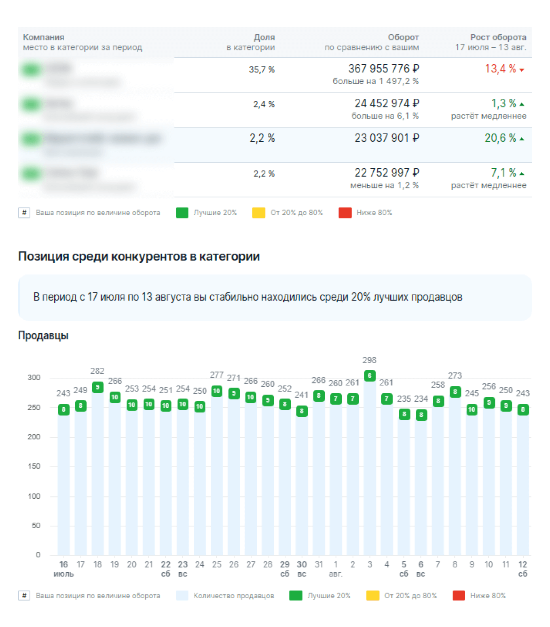The height and width of the screenshot is (627, 550).
Task: Toggle the red 'Ниже 80%' legend entry
Action: point(344,212)
